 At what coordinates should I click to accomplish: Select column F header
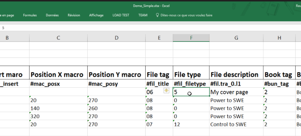coord(191,38)
